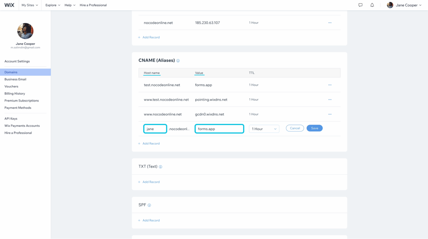Open more options for test.nocodeonline.net record
The image size is (428, 239).
(330, 85)
